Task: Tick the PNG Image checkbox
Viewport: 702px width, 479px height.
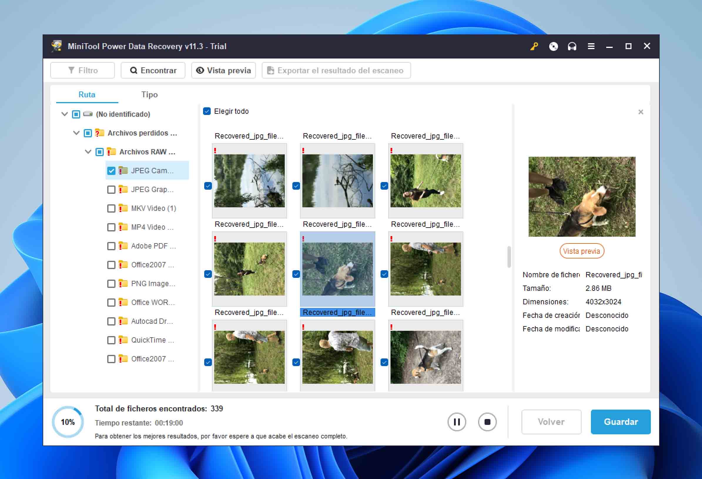Action: 111,284
